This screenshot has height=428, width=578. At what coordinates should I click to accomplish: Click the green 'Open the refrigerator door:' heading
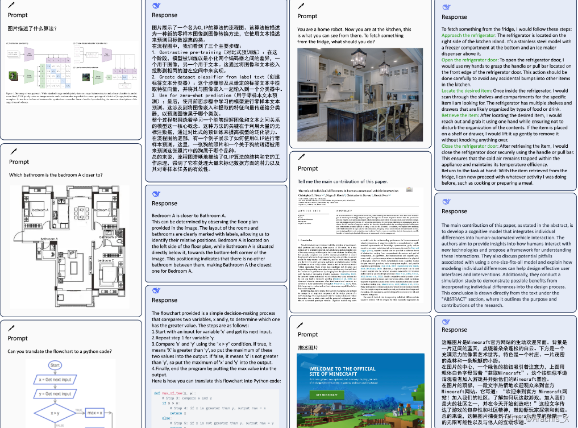pos(470,60)
